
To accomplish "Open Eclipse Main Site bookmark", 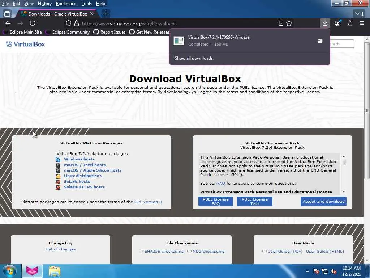I will pos(22,32).
